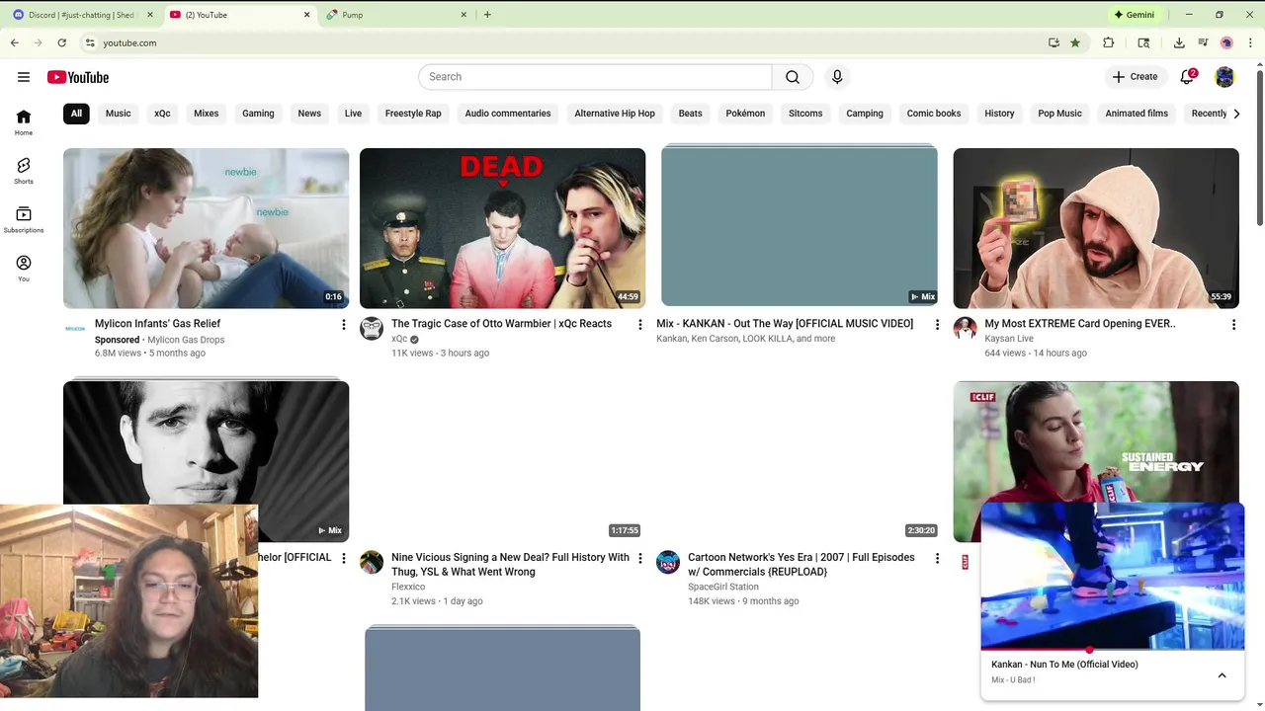View site information icon in address bar
This screenshot has width=1265, height=711.
click(x=90, y=42)
